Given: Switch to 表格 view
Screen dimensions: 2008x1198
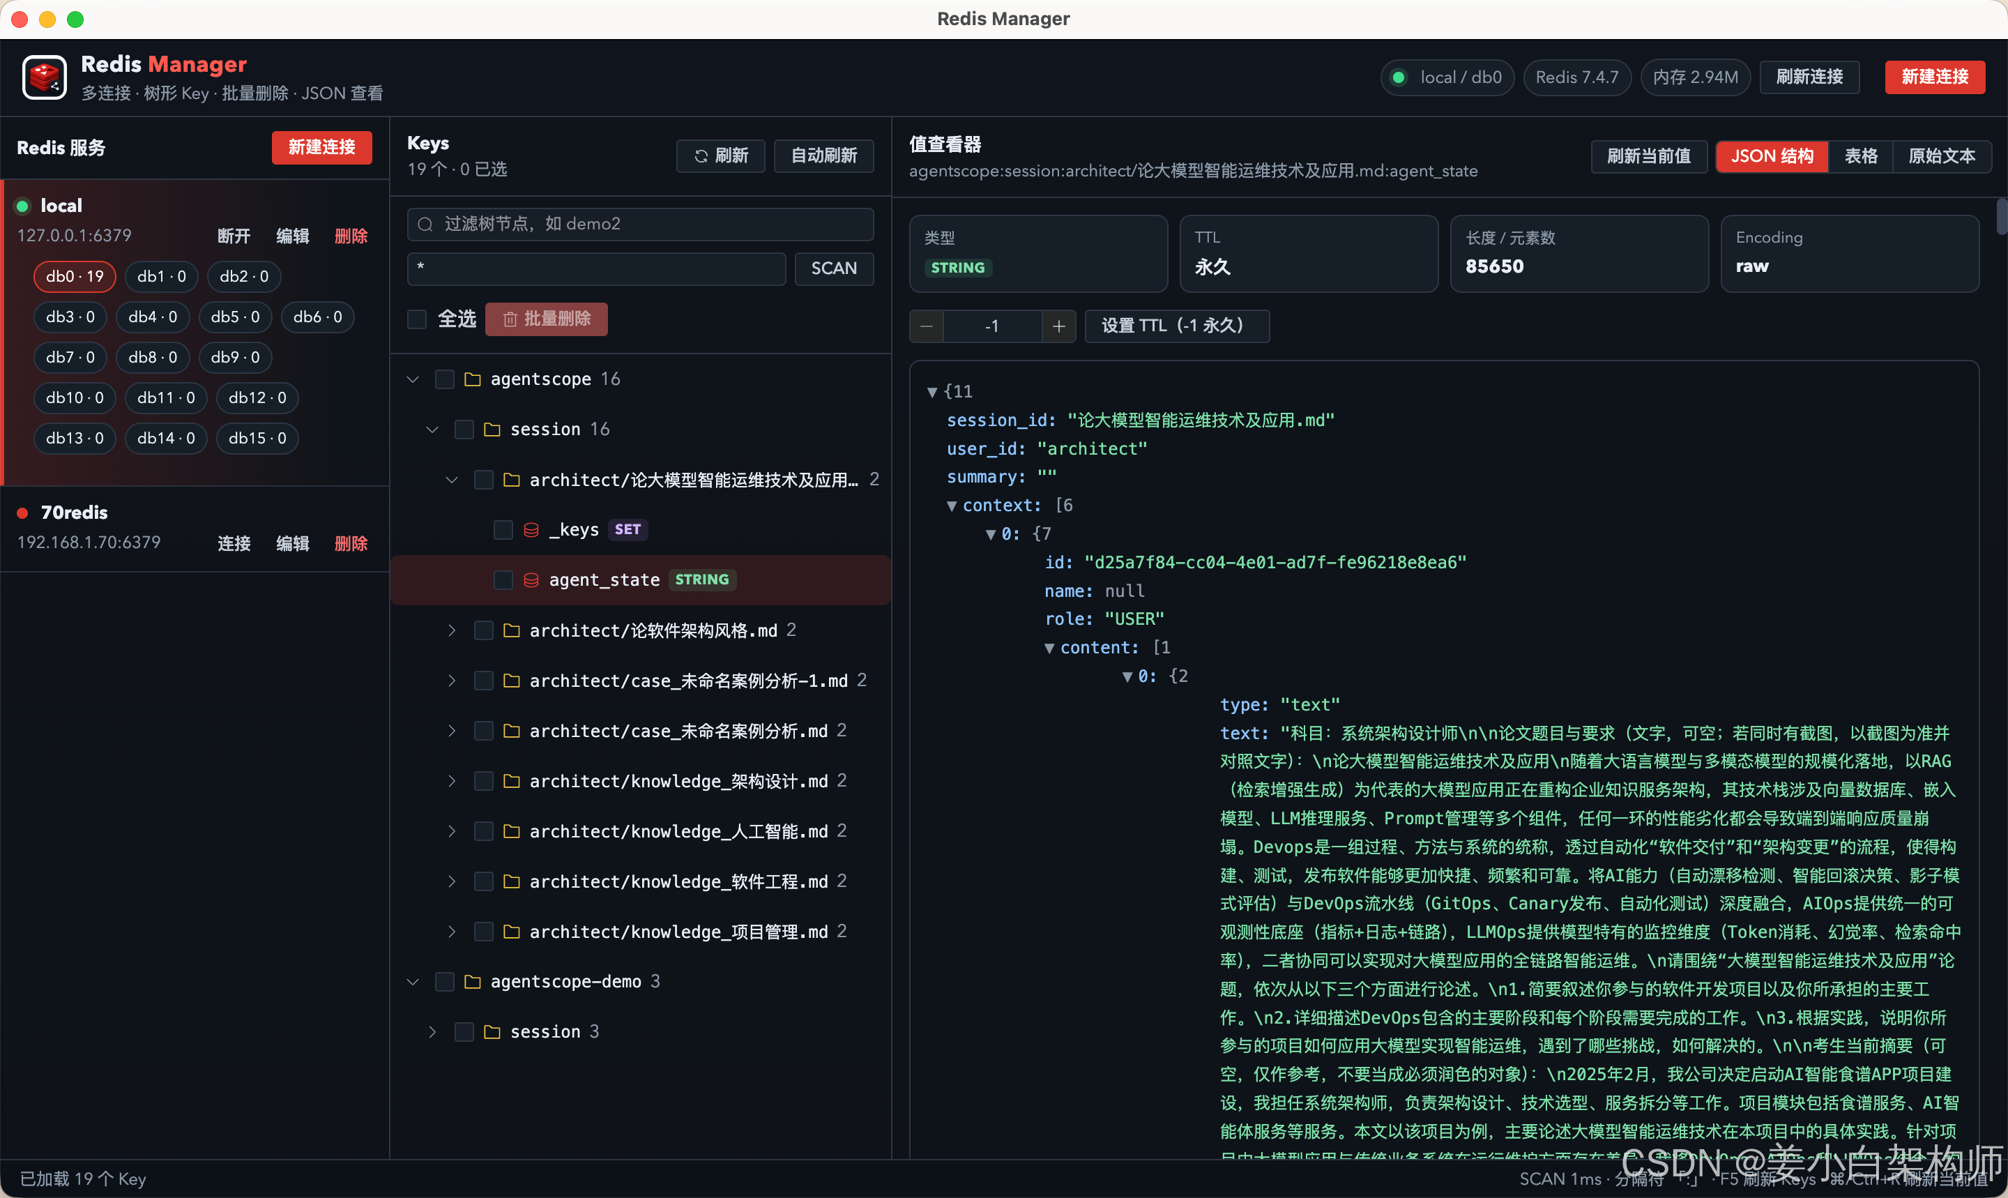Looking at the screenshot, I should tap(1861, 156).
